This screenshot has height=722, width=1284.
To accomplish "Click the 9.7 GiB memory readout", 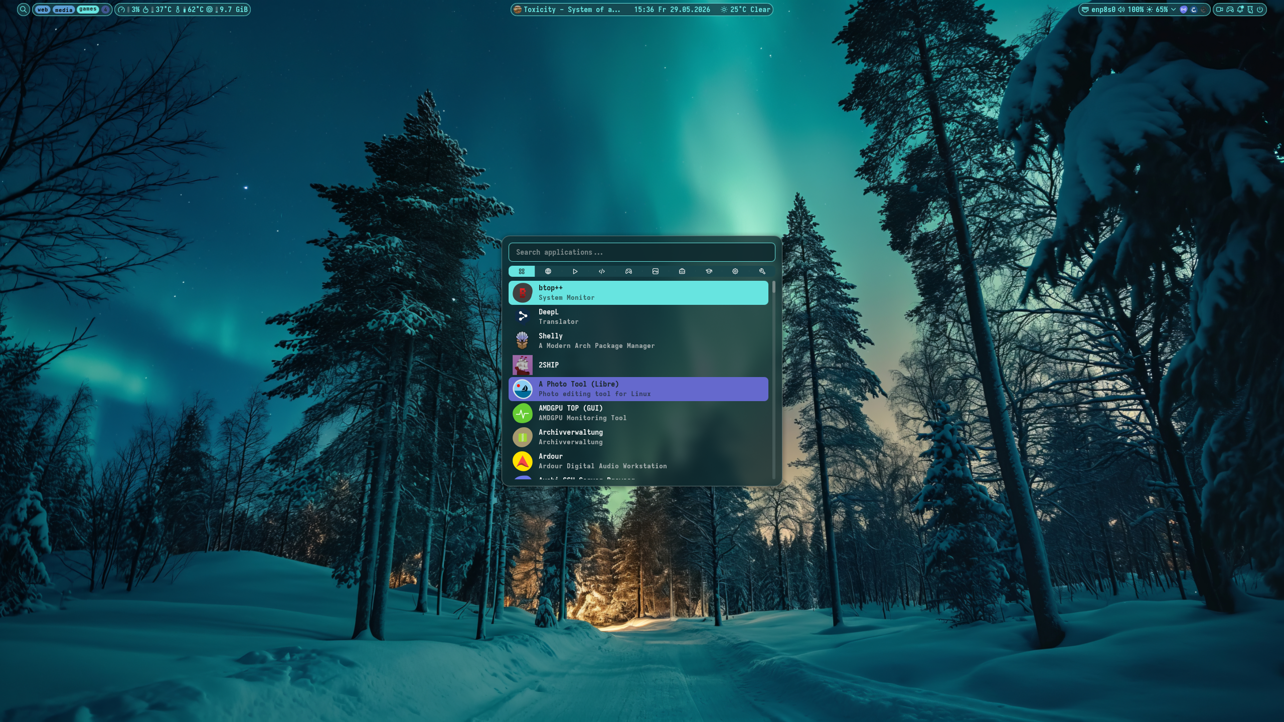I will click(234, 10).
